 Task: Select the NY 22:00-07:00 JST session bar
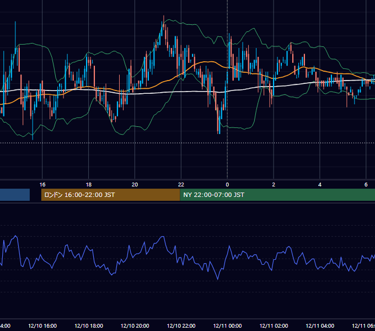[x=277, y=195]
